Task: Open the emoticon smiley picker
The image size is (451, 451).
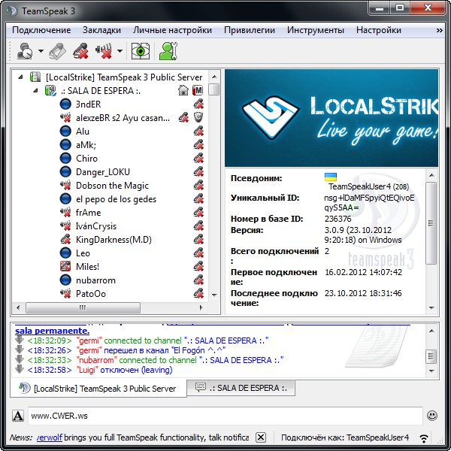Action: (x=432, y=415)
